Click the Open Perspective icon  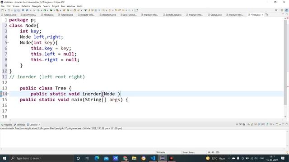pyautogui.click(x=282, y=10)
